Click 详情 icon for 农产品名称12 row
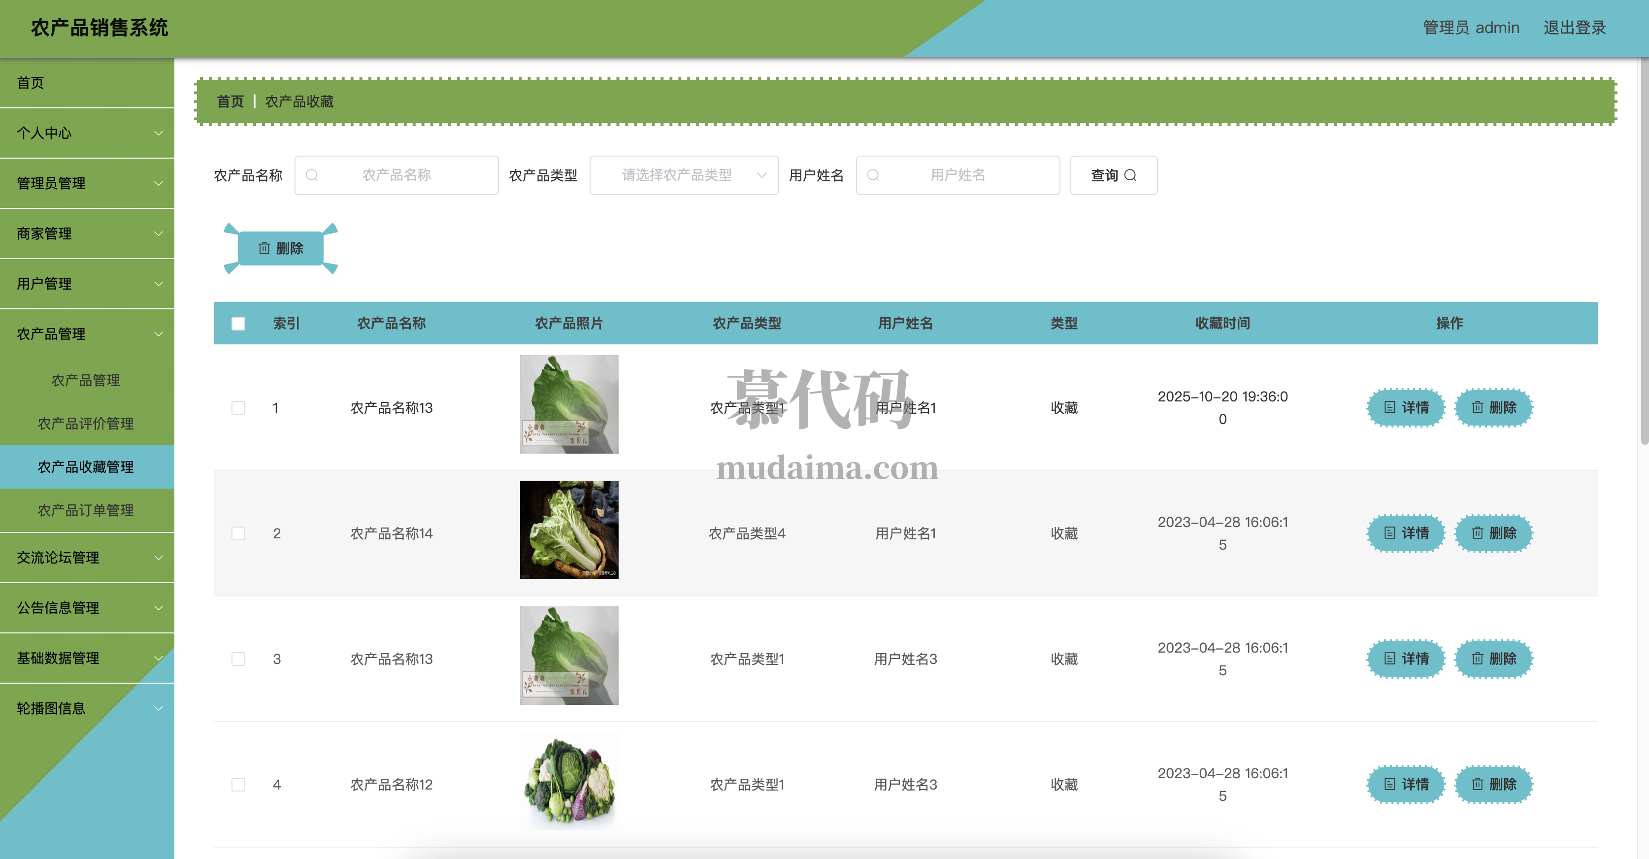Screen dimensions: 1649x859 click(x=1390, y=784)
